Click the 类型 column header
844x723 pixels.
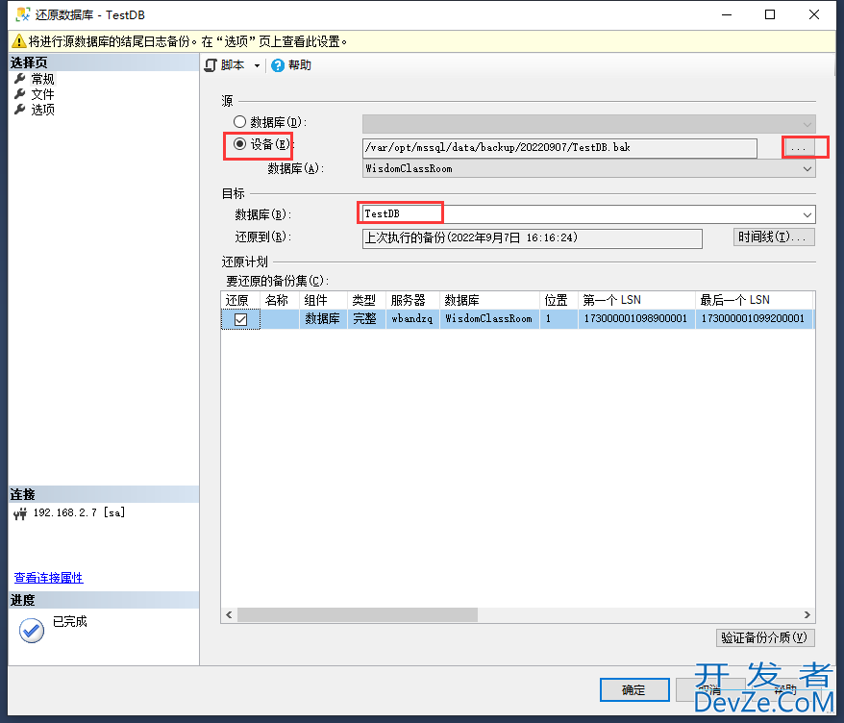366,300
